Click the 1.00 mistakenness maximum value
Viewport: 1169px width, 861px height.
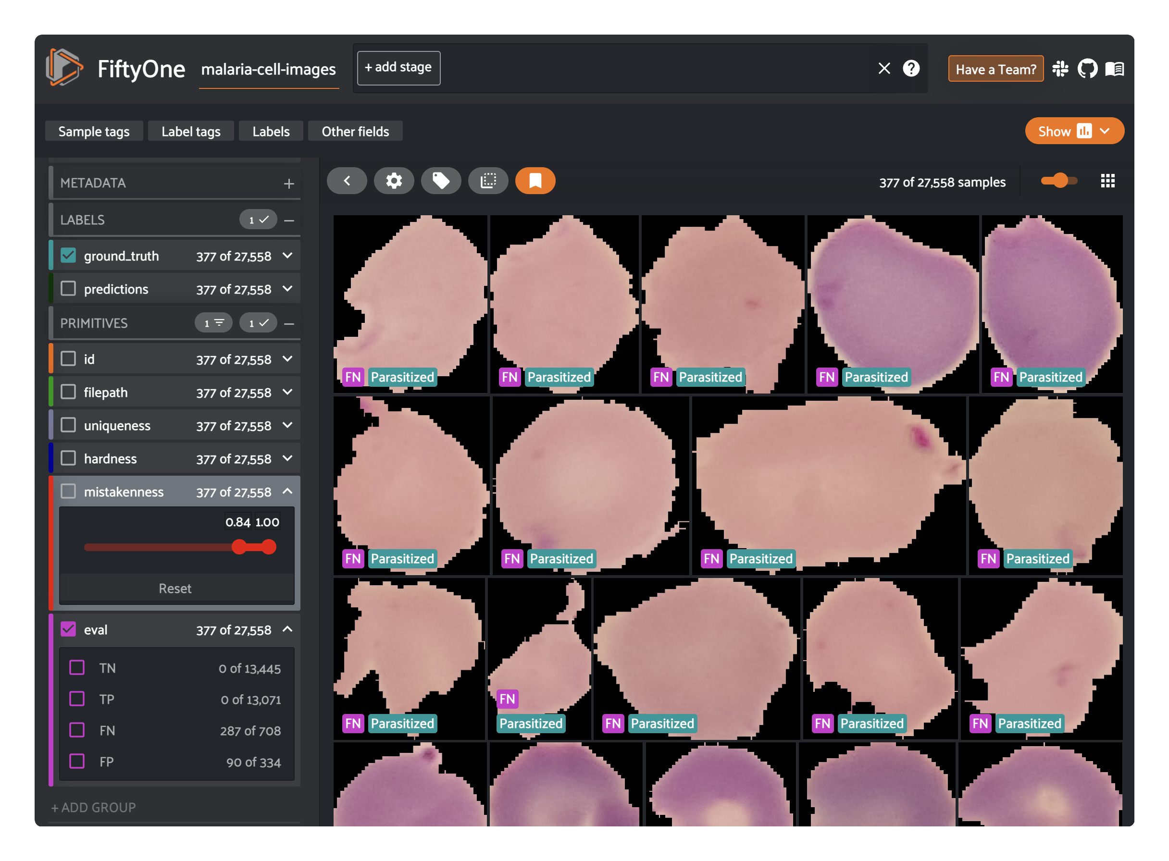click(267, 522)
